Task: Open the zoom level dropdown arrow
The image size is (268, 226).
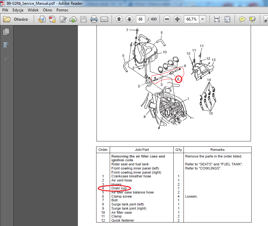Action: [x=202, y=19]
